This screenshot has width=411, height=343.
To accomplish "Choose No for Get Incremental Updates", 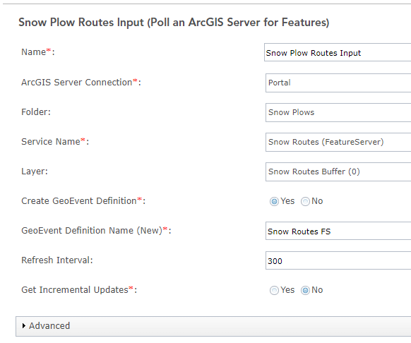I will click(x=305, y=290).
